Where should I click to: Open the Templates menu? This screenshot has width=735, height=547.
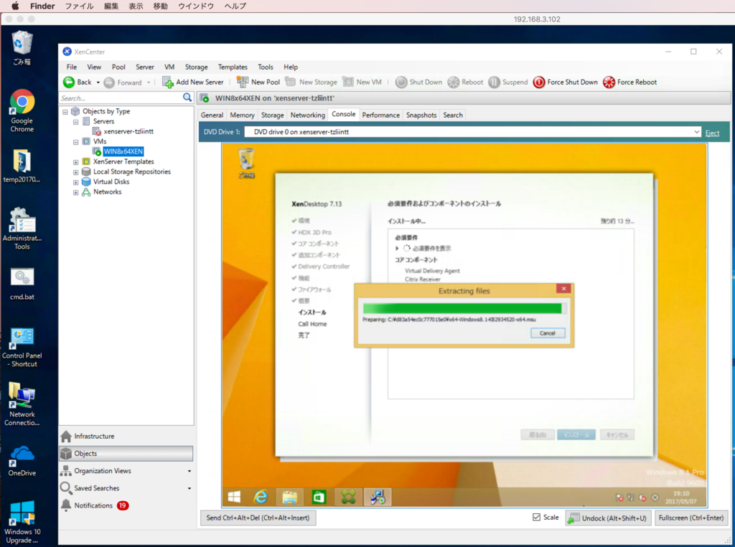[233, 67]
